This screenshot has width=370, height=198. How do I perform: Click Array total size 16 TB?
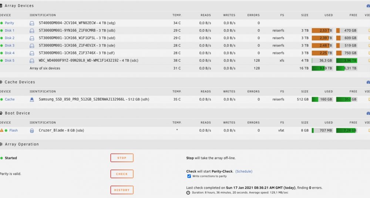tap(304, 68)
